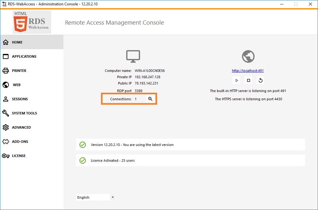Click the Connections count value 1
This screenshot has height=210, width=318.
pos(136,99)
